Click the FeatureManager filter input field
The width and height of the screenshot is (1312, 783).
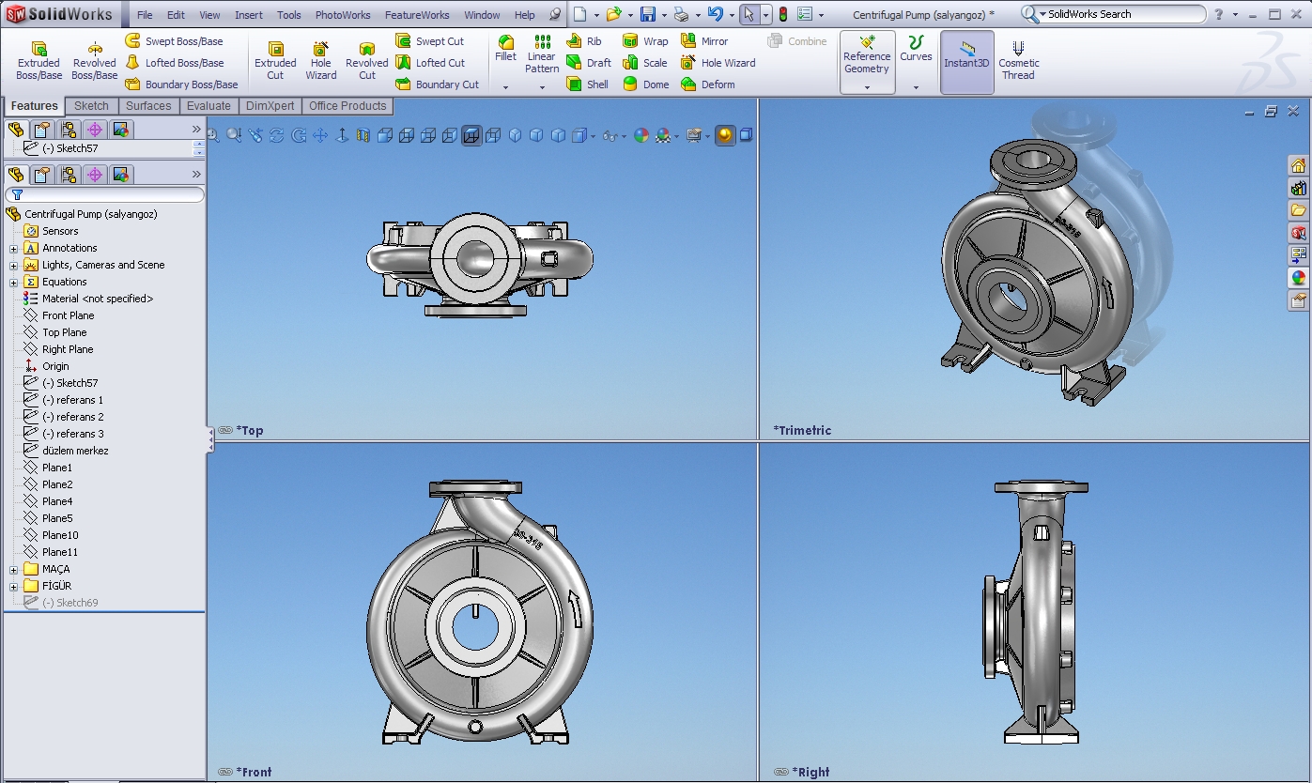point(104,195)
